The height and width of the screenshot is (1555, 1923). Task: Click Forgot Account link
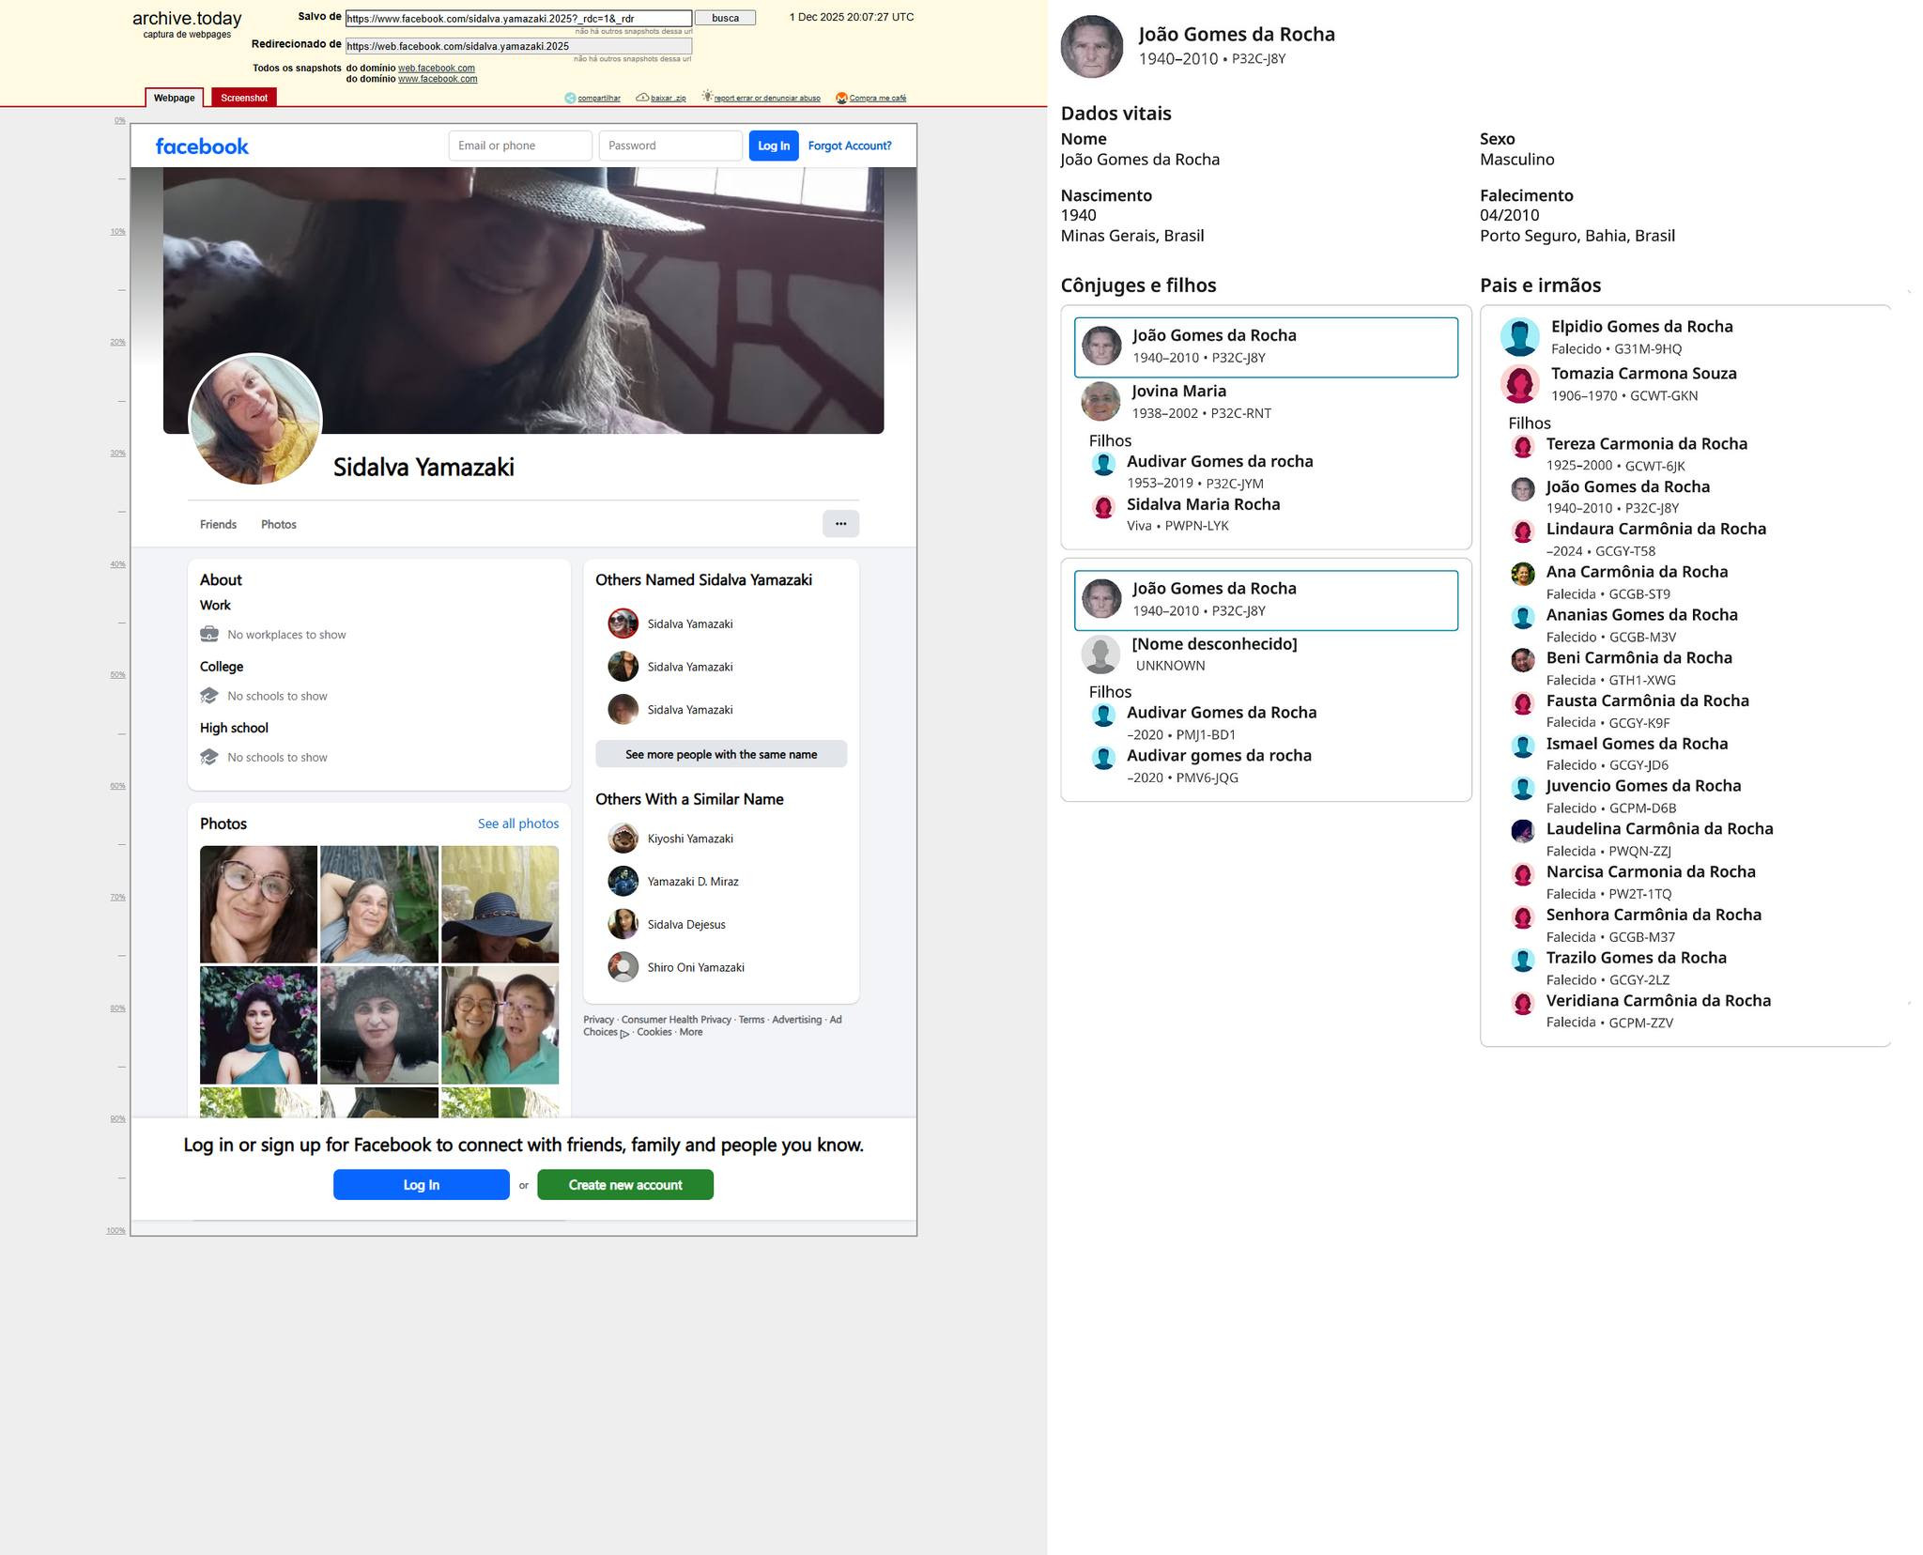[849, 146]
